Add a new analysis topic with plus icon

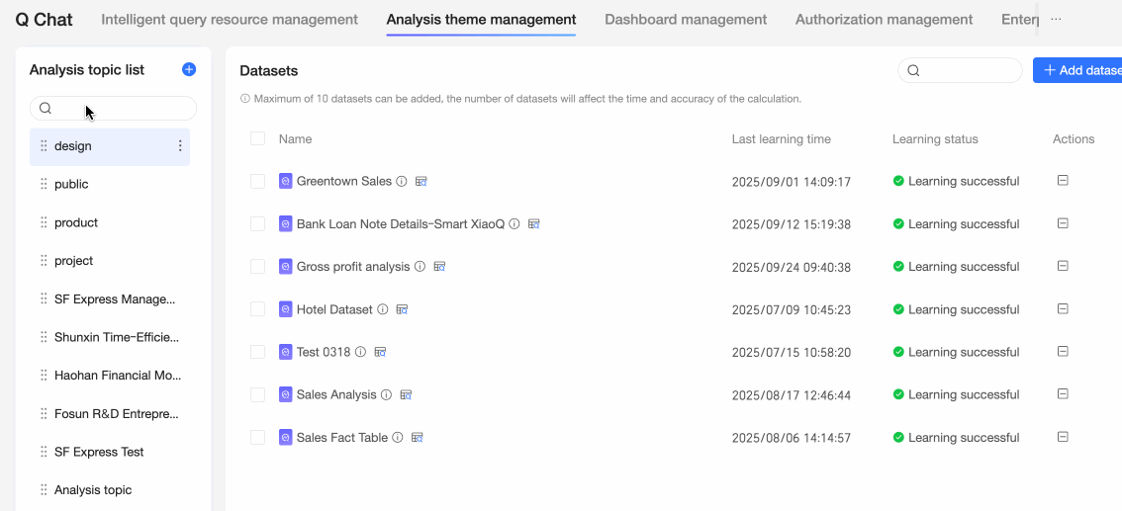pyautogui.click(x=189, y=69)
